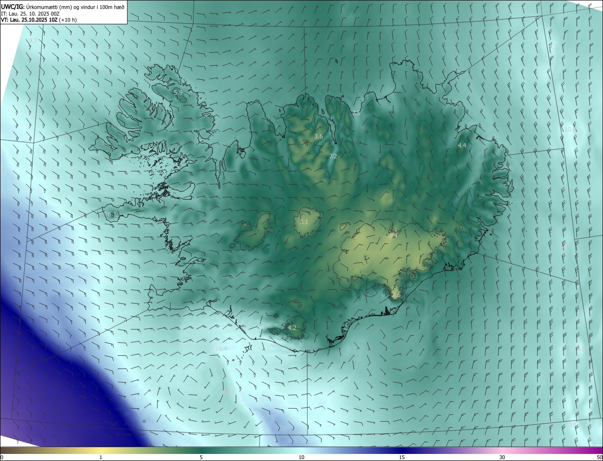
Task: Click the 4.2 value on the south coast glacier
Action: pyautogui.click(x=292, y=328)
